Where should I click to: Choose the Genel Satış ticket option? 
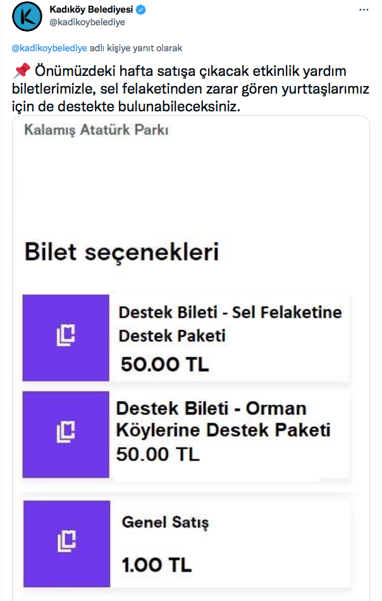point(165,523)
